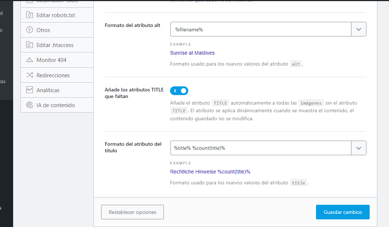389x227 pixels.
Task: Go to Editar .htaccess tab
Action: pos(57,45)
